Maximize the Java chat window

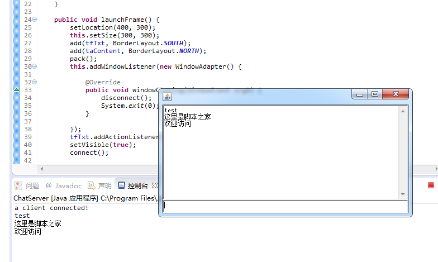(x=375, y=94)
